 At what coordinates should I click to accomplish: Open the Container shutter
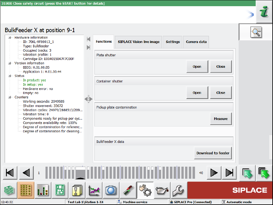point(197,93)
